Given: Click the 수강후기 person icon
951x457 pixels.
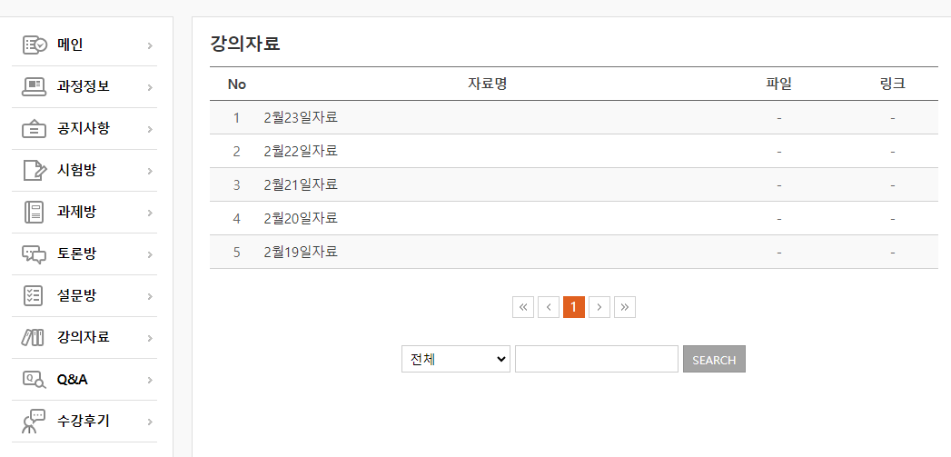Looking at the screenshot, I should tap(34, 422).
